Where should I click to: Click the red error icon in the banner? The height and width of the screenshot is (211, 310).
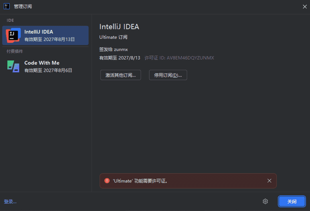point(107,181)
